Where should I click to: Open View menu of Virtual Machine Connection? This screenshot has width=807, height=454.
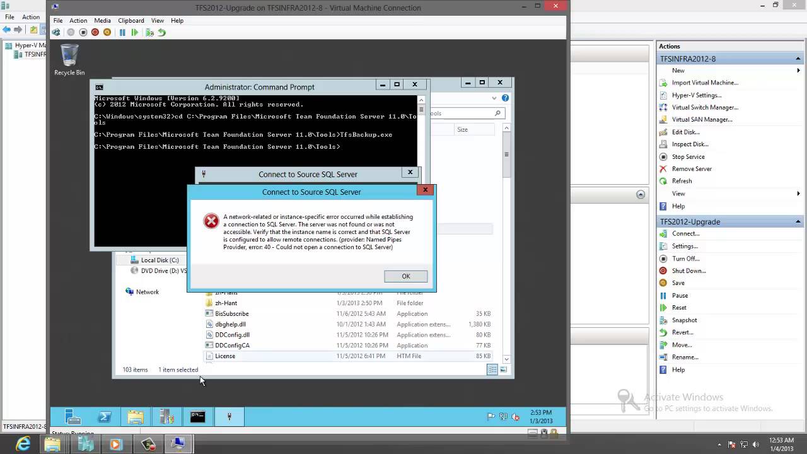pos(158,20)
